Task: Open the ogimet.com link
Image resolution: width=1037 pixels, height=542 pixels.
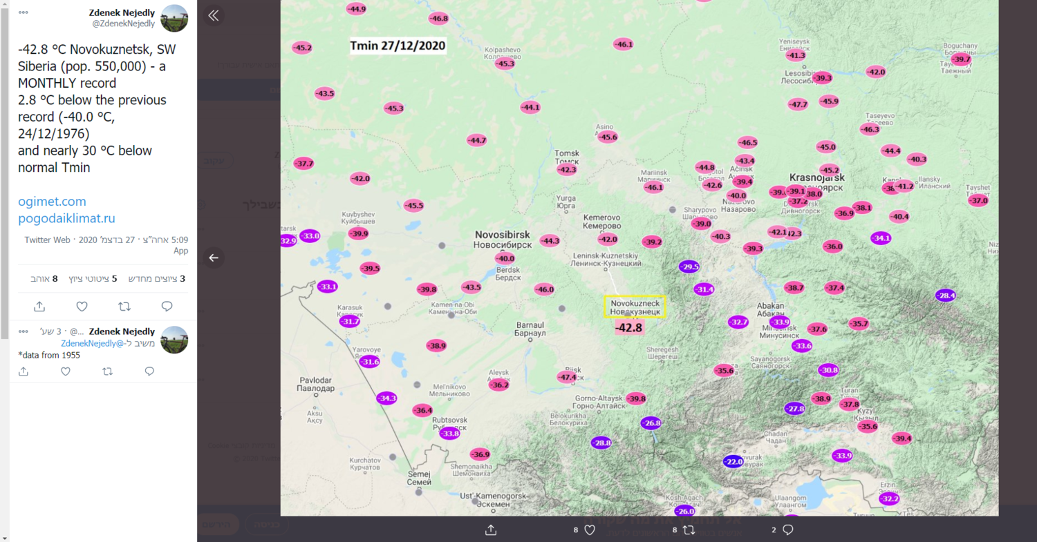Action: [x=52, y=202]
